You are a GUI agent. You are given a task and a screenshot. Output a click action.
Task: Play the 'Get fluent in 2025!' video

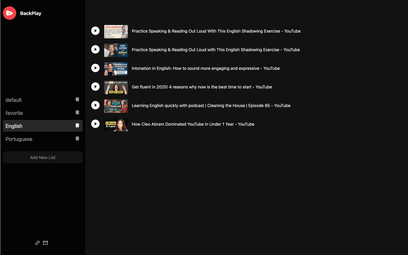click(95, 86)
